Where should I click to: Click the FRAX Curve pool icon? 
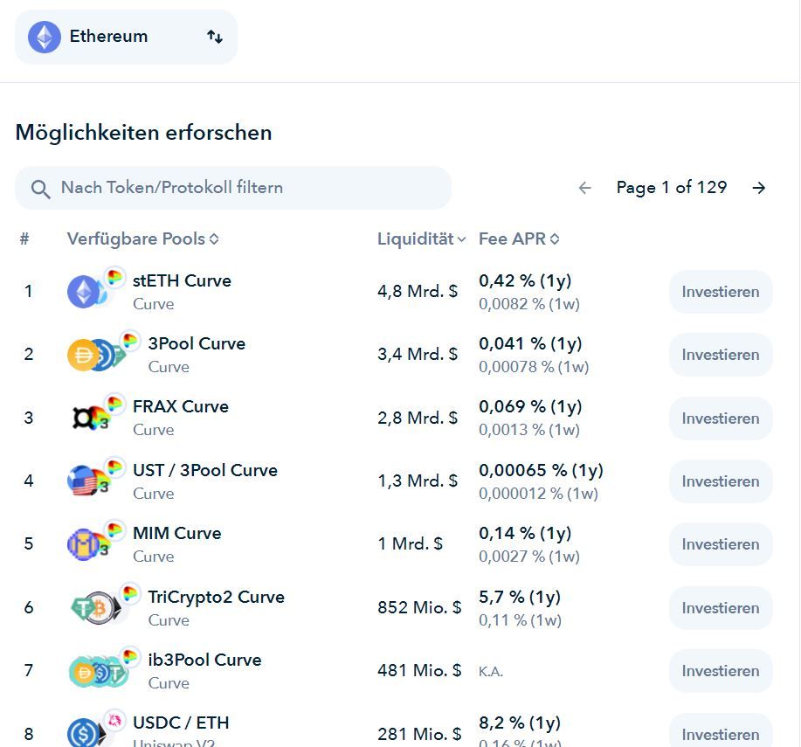click(x=91, y=417)
